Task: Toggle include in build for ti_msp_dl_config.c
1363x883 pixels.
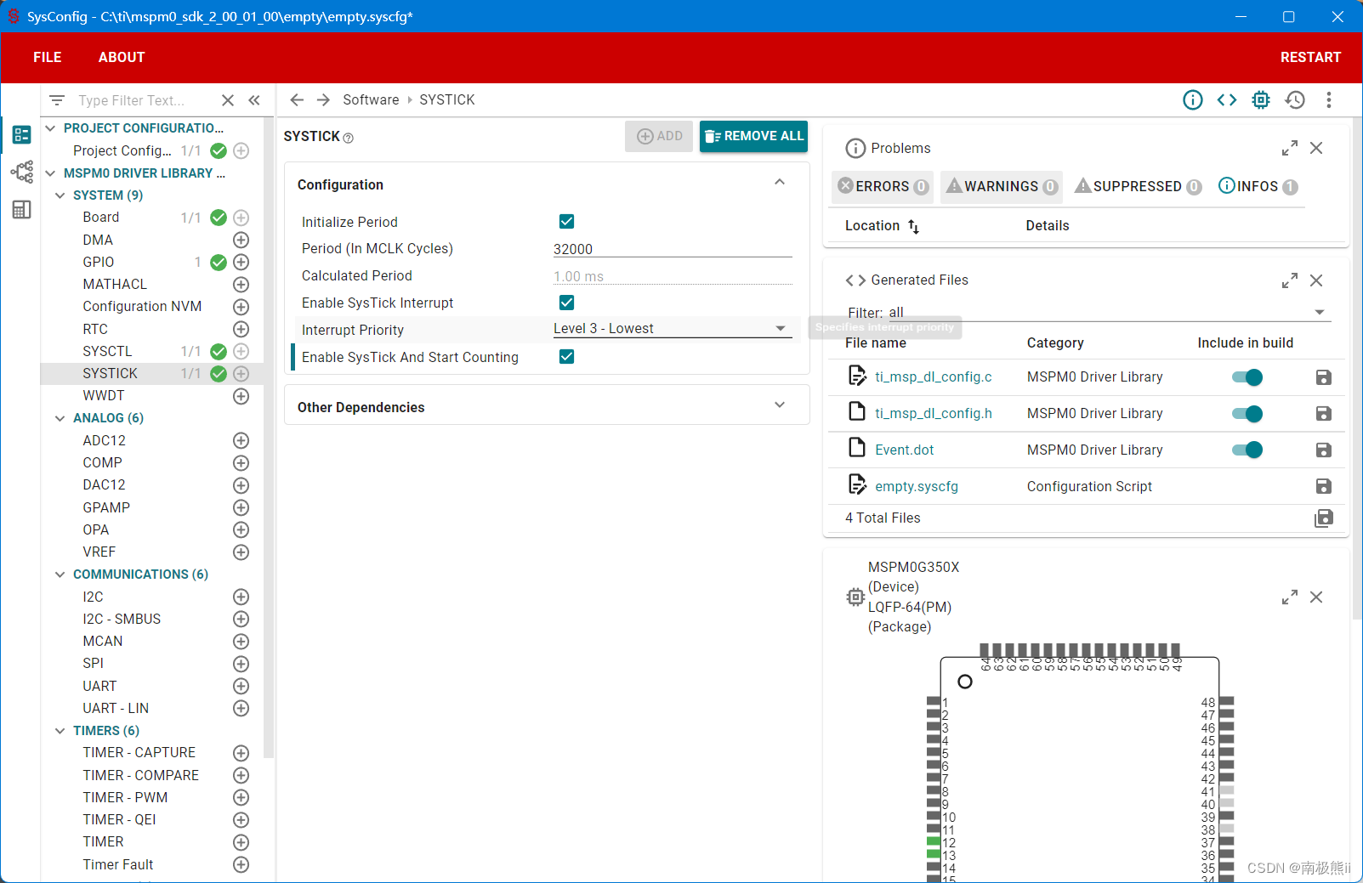Action: [1247, 377]
